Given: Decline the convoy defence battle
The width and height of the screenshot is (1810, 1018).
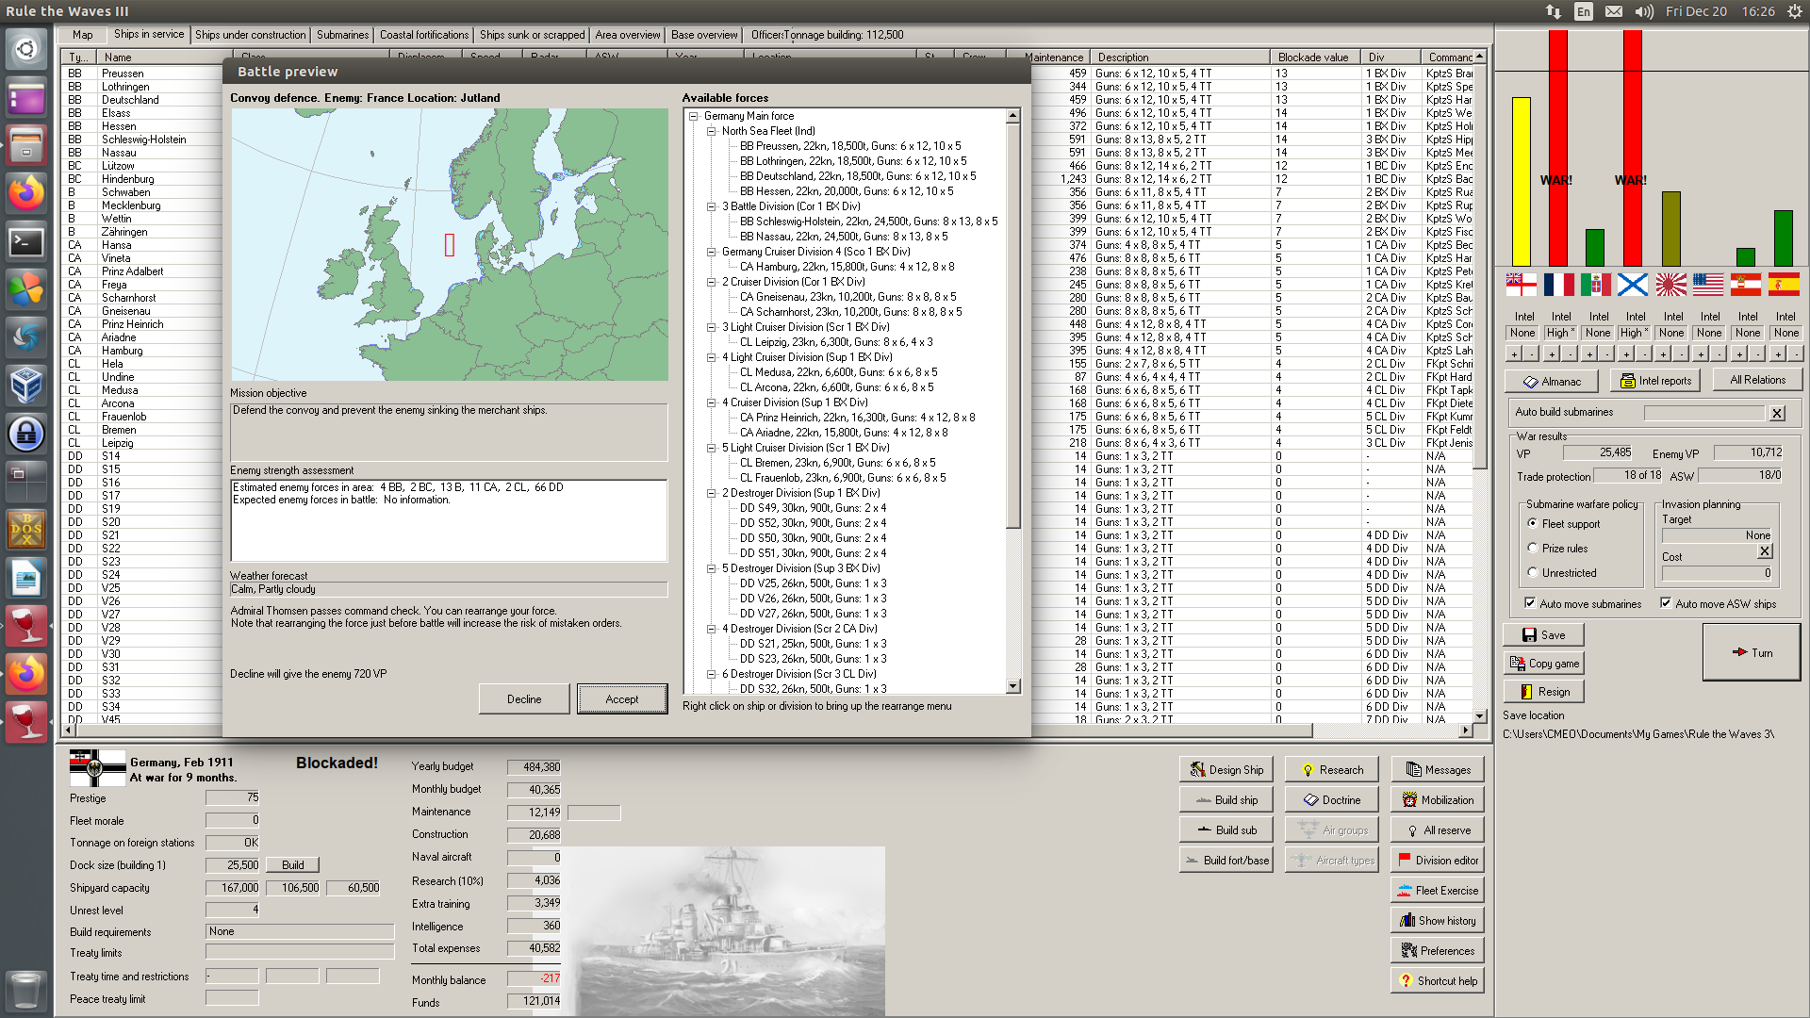Looking at the screenshot, I should point(524,698).
